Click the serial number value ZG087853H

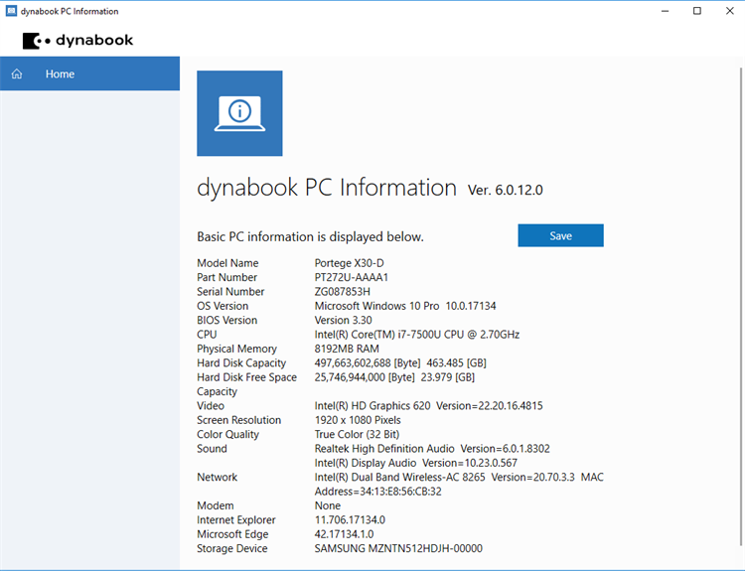pos(342,292)
